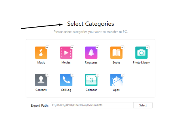This screenshot has height=122, width=181.
Task: Toggle the Movies category checkbox
Action: 72,47
